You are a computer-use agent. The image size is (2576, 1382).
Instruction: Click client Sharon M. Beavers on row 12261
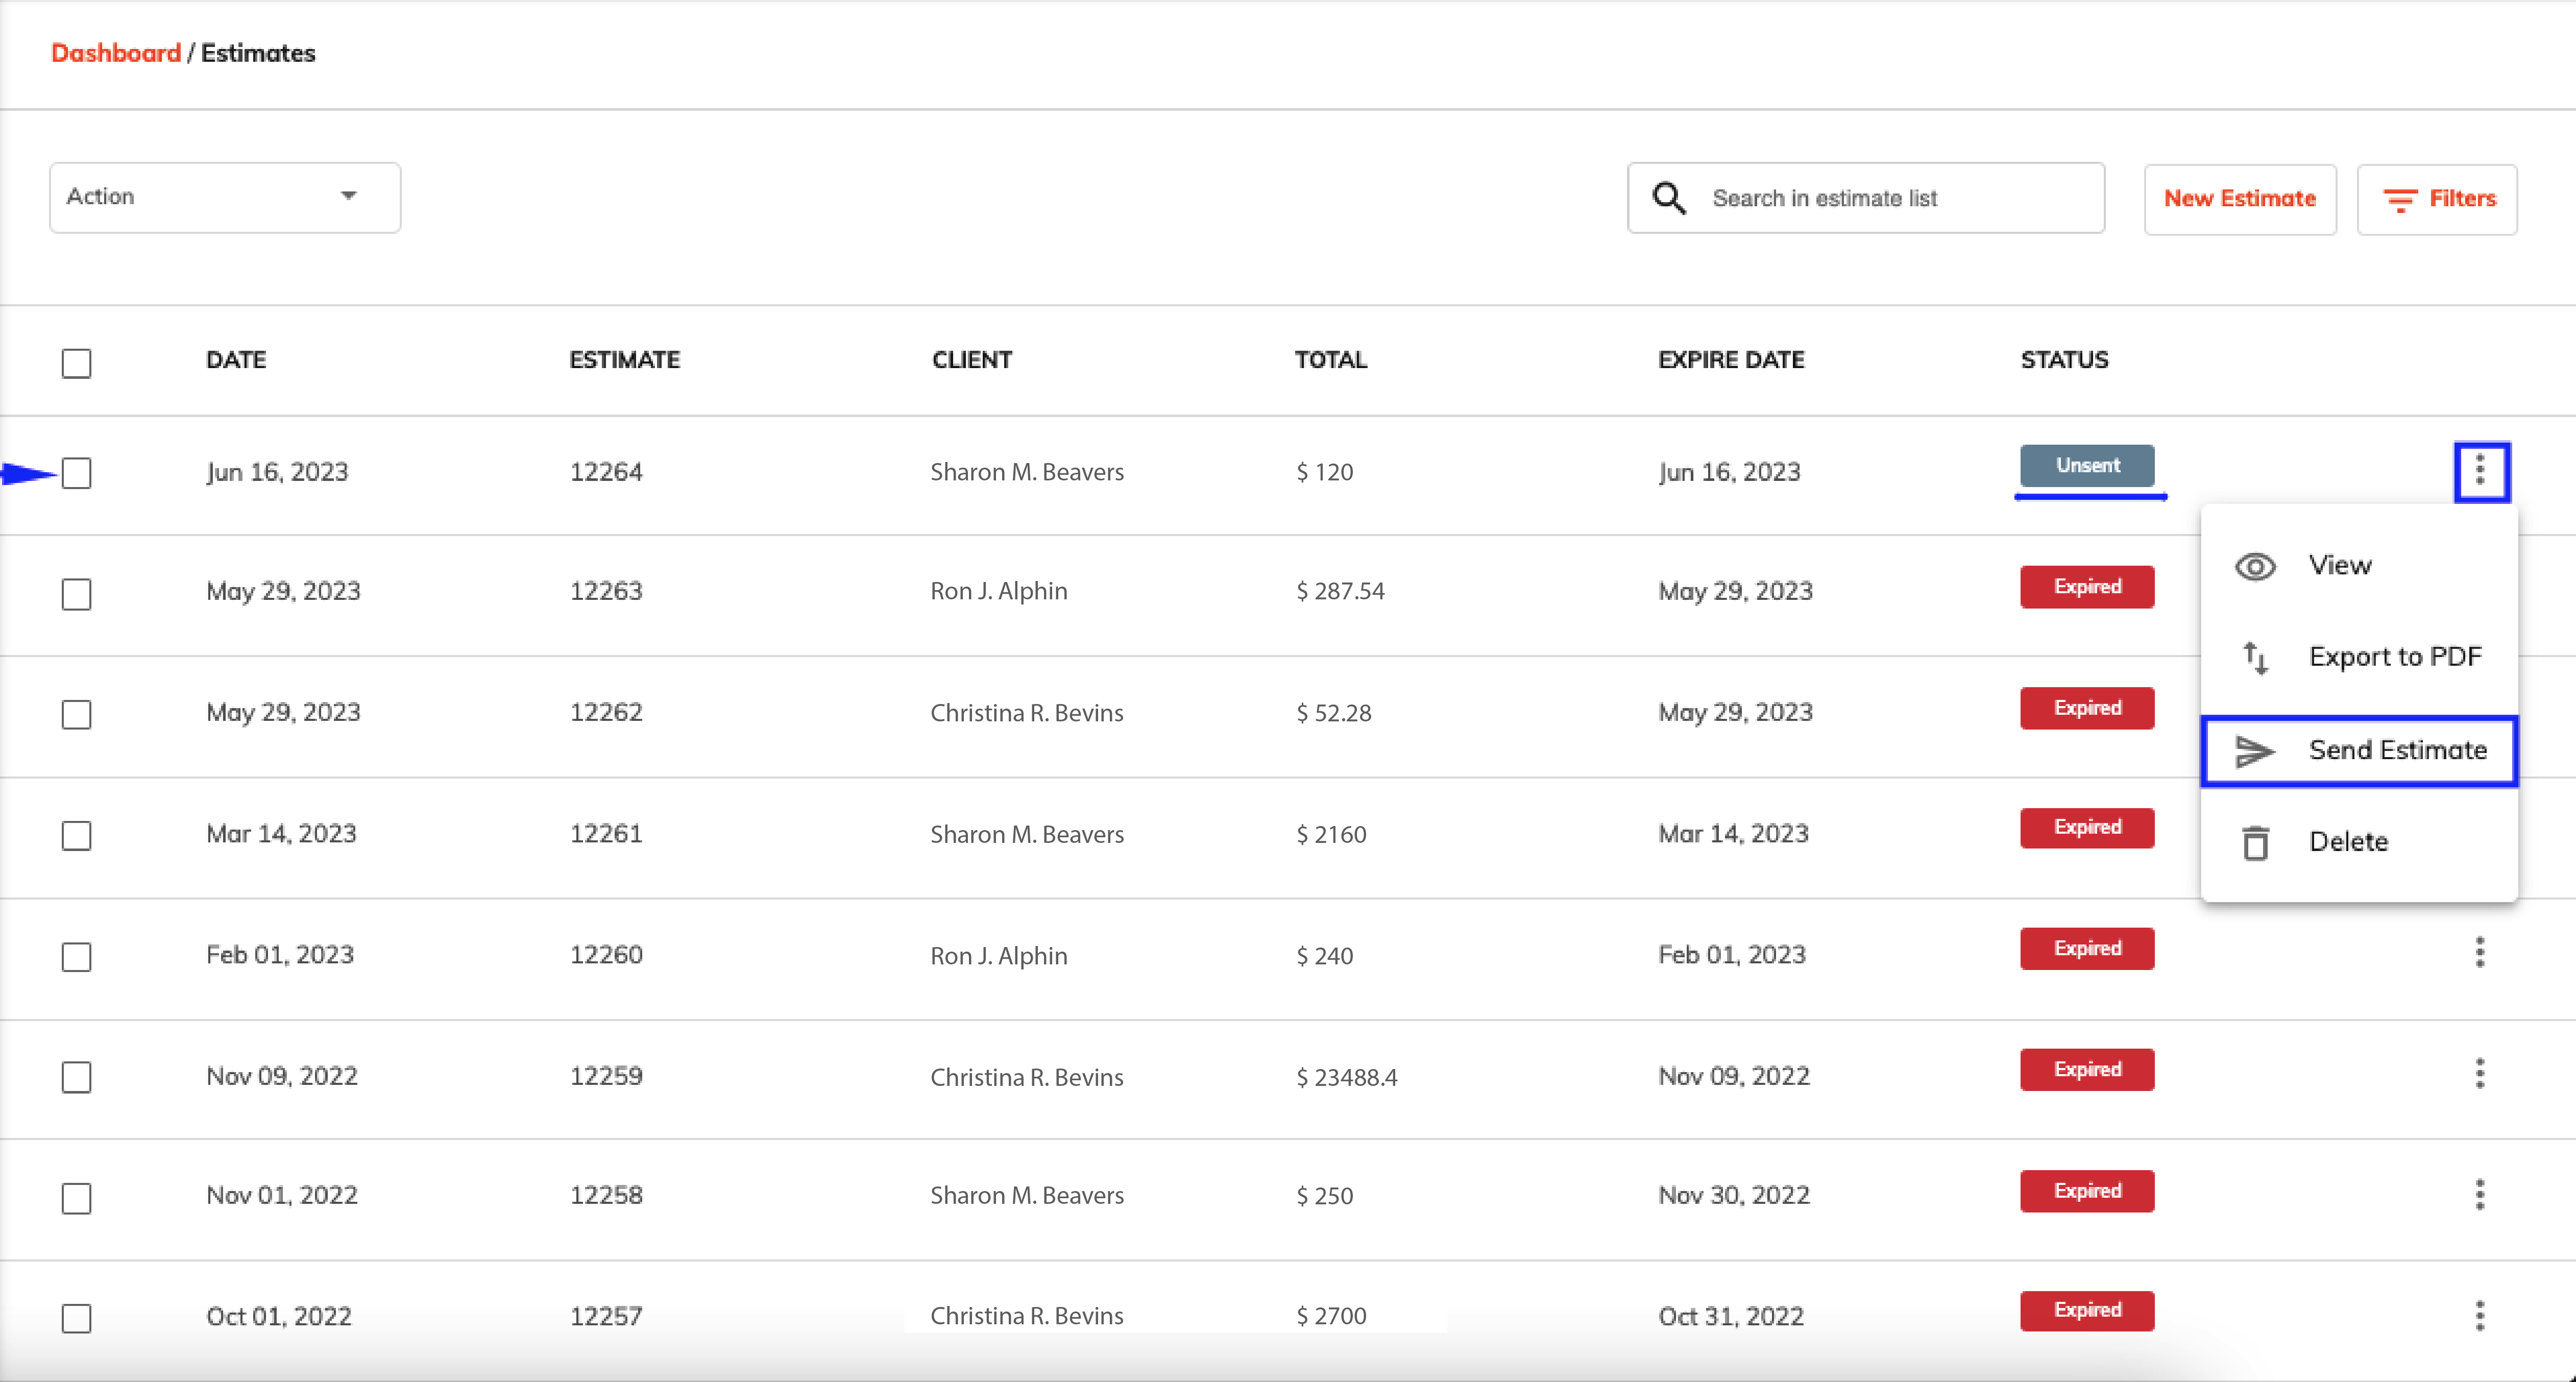[x=1027, y=834]
